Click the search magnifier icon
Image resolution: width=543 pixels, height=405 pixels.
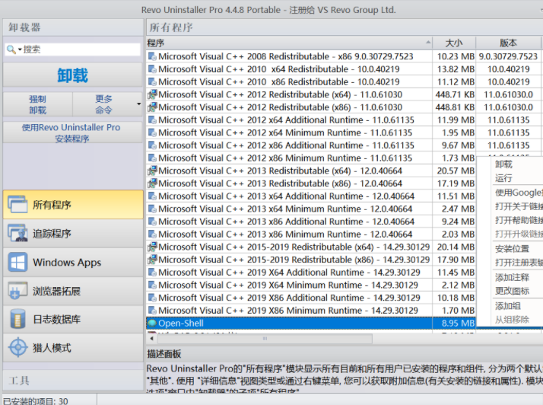(x=11, y=49)
